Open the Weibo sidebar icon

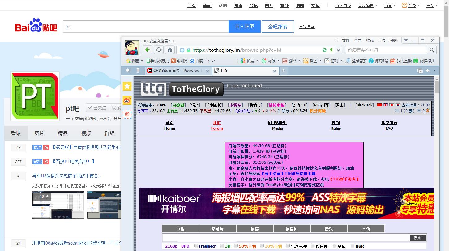coord(127,100)
